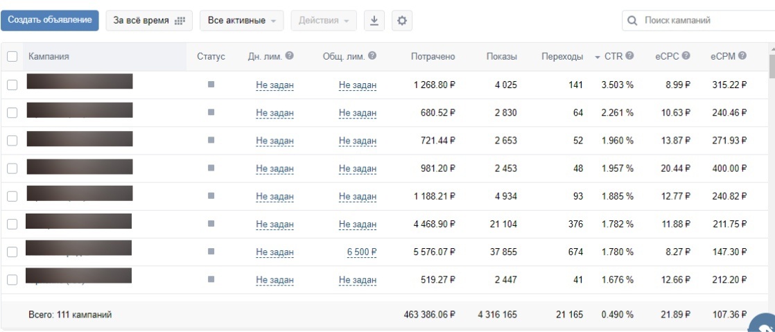Viewport: 775px width, 332px height.
Task: Click the Создать объявление button
Action: coord(50,20)
